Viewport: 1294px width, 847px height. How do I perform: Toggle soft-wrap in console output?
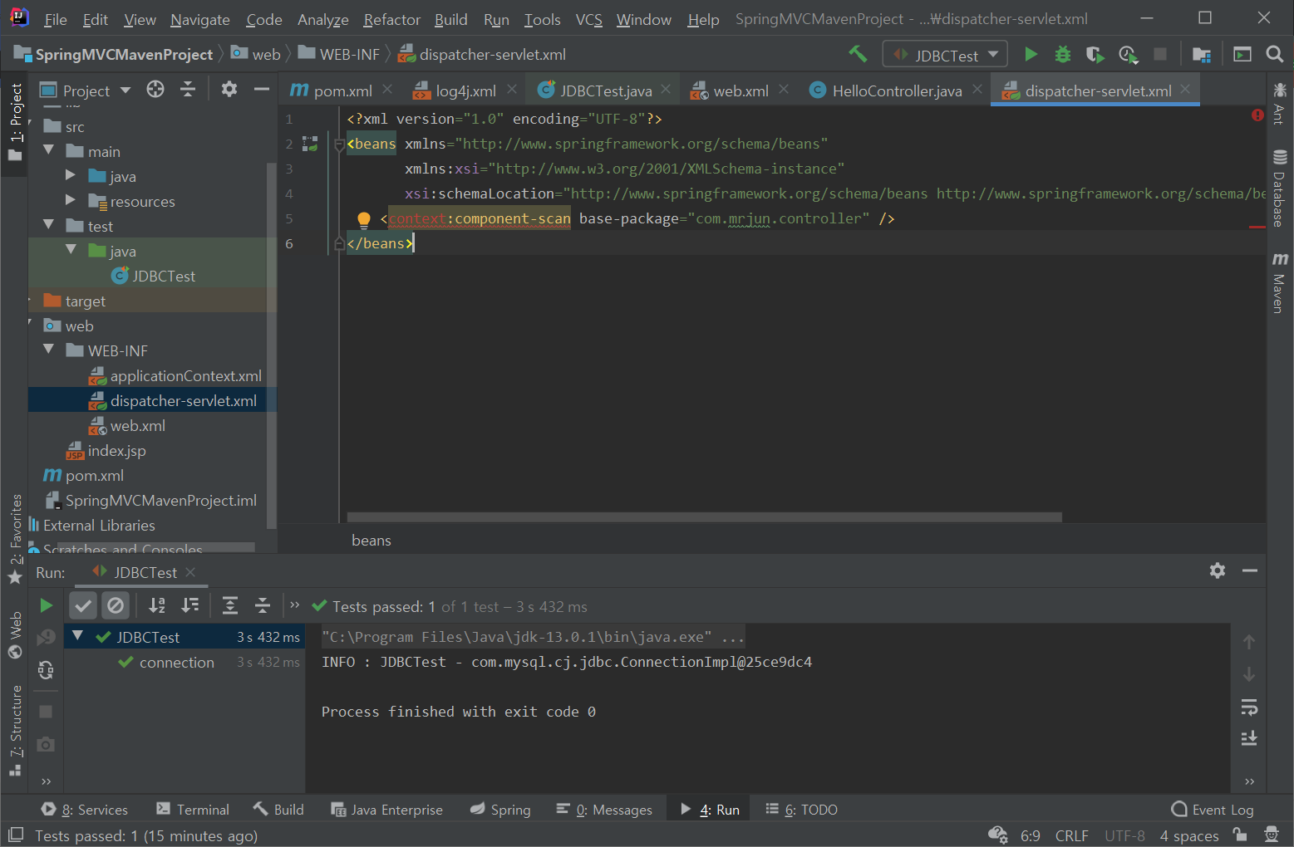coord(1249,707)
